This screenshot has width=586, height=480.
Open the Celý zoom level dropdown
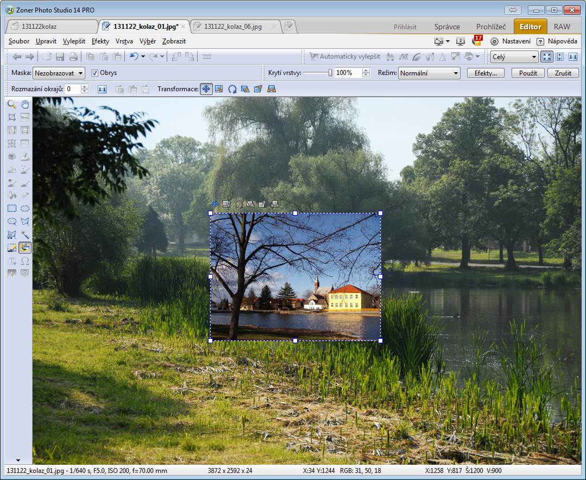pos(514,57)
